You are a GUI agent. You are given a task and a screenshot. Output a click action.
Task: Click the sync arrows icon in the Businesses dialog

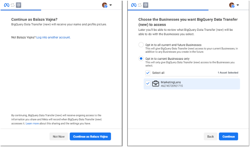click(x=141, y=5)
